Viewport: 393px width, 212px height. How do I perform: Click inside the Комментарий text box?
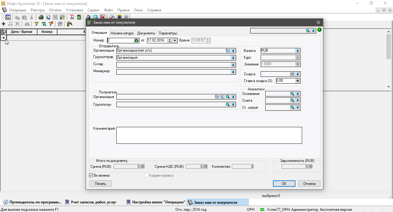pyautogui.click(x=209, y=135)
